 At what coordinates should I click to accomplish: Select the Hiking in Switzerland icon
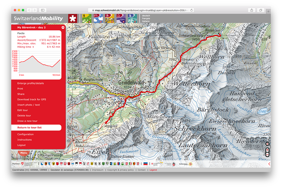point(87,19)
